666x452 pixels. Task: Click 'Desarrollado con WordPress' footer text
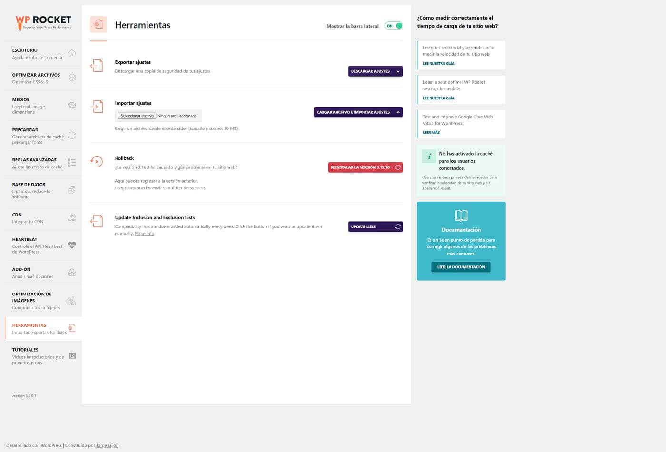(x=34, y=445)
